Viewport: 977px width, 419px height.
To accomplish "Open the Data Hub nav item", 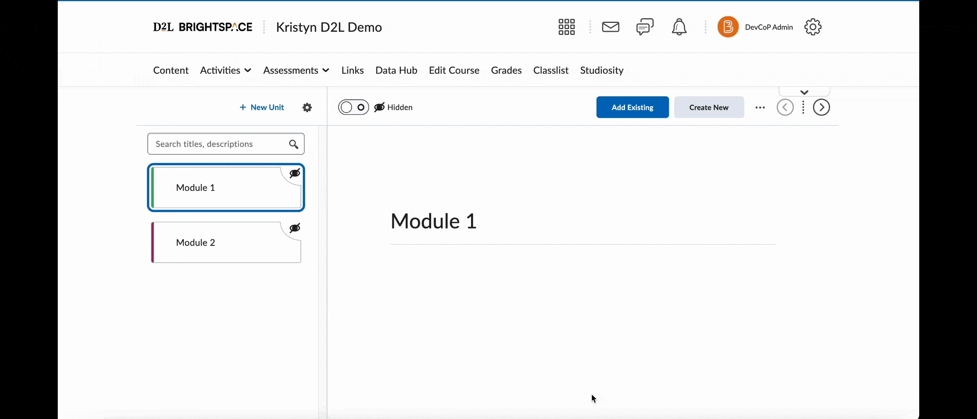I will [x=396, y=70].
